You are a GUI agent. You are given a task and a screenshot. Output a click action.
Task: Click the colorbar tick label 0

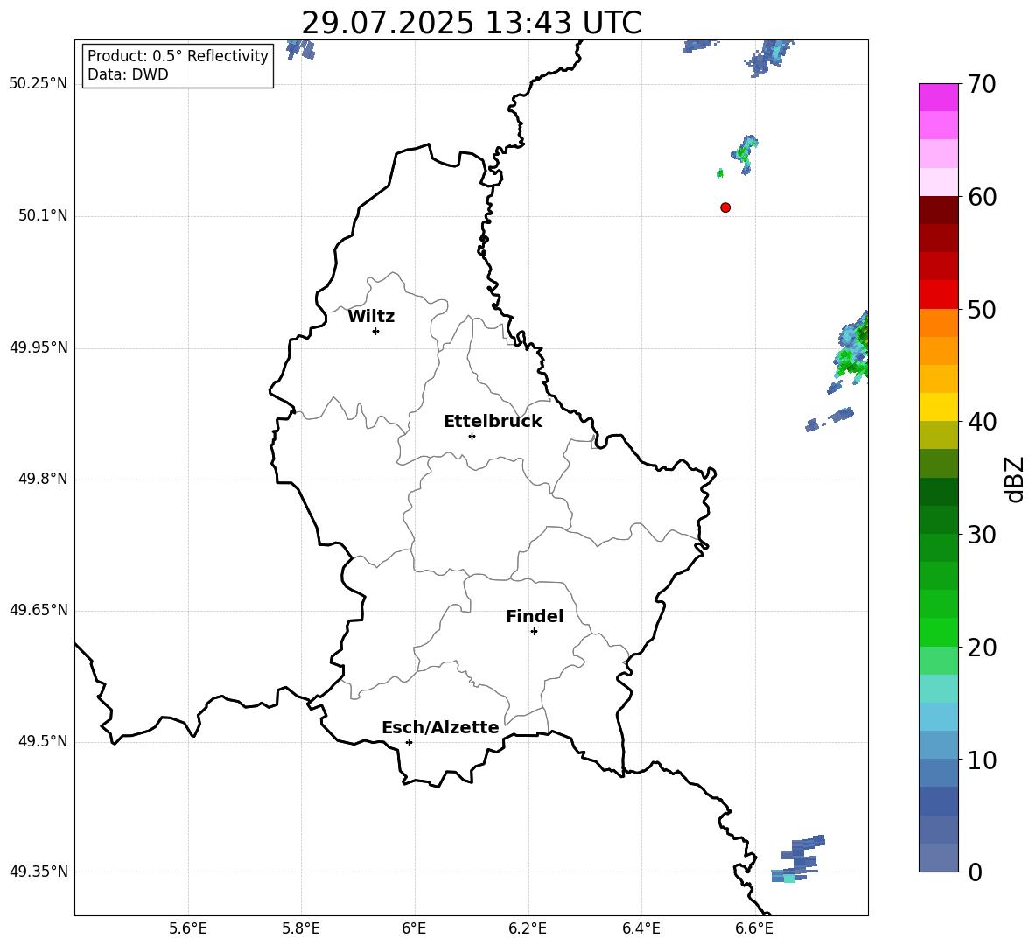(x=975, y=872)
